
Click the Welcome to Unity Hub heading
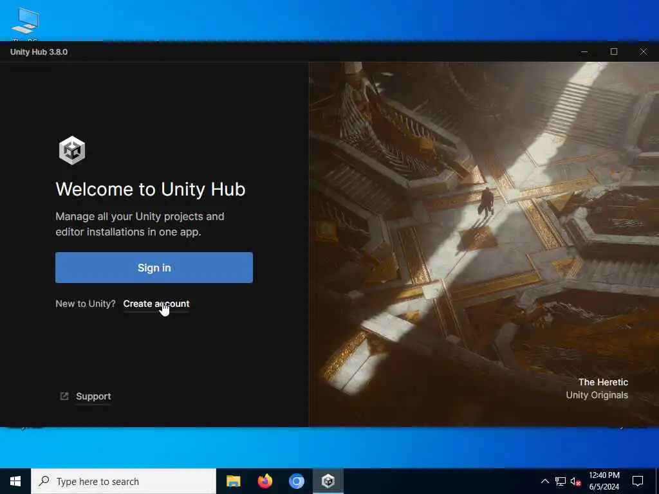click(151, 189)
